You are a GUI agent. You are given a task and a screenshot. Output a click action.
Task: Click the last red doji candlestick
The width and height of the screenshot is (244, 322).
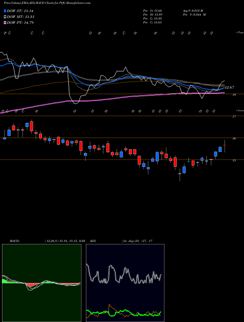(224, 146)
